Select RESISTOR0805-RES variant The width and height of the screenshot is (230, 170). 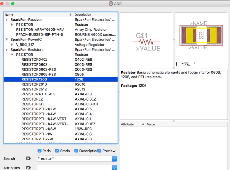[x=60, y=75]
